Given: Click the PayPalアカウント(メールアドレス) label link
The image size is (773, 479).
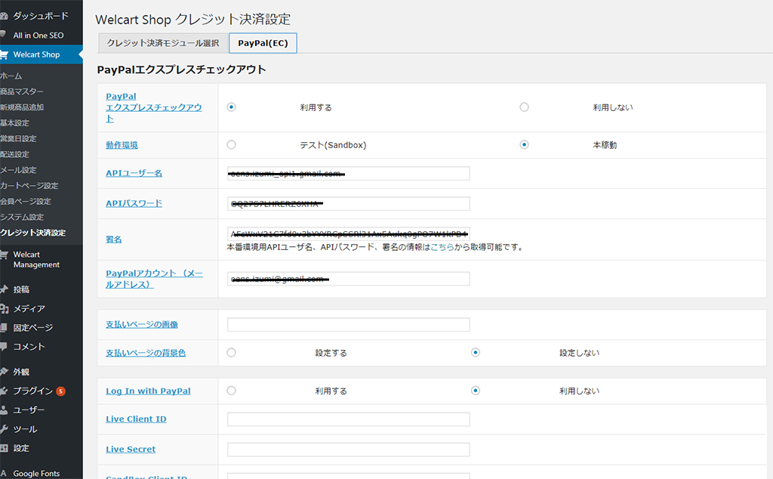Looking at the screenshot, I should coord(154,279).
